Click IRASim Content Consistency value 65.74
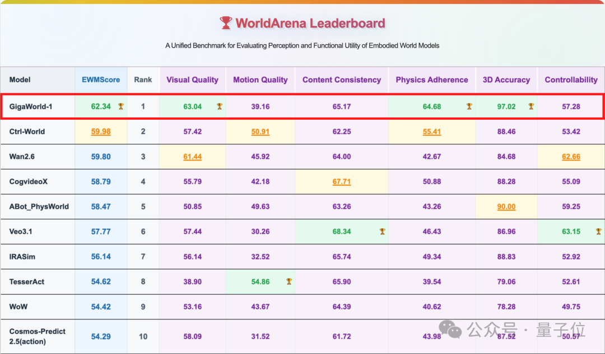This screenshot has height=354, width=605. pos(342,257)
